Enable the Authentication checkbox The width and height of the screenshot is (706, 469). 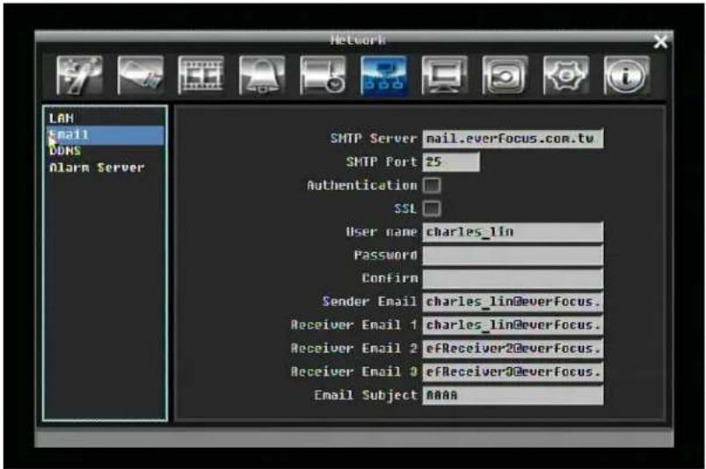[x=432, y=185]
